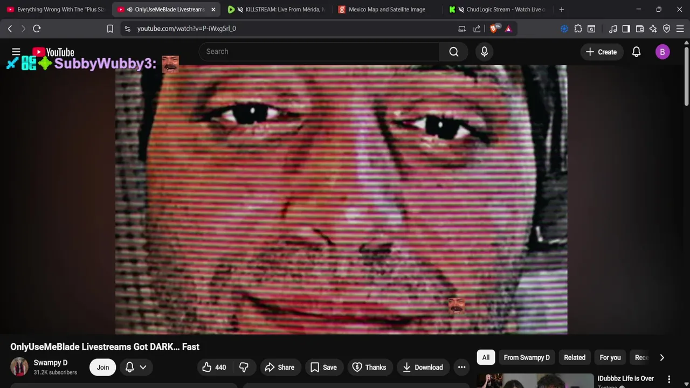Bookmark this page in the address bar
Viewport: 690px width, 388px height.
click(x=110, y=29)
